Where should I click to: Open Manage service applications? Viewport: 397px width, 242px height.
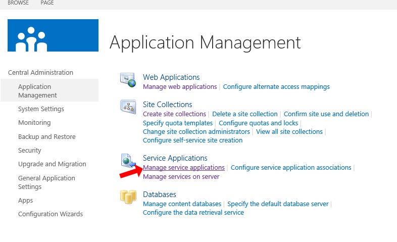tap(183, 168)
